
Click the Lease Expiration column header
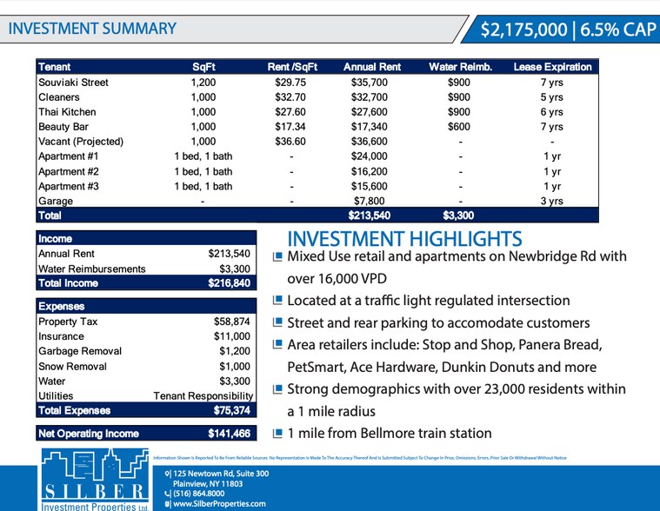click(x=552, y=67)
